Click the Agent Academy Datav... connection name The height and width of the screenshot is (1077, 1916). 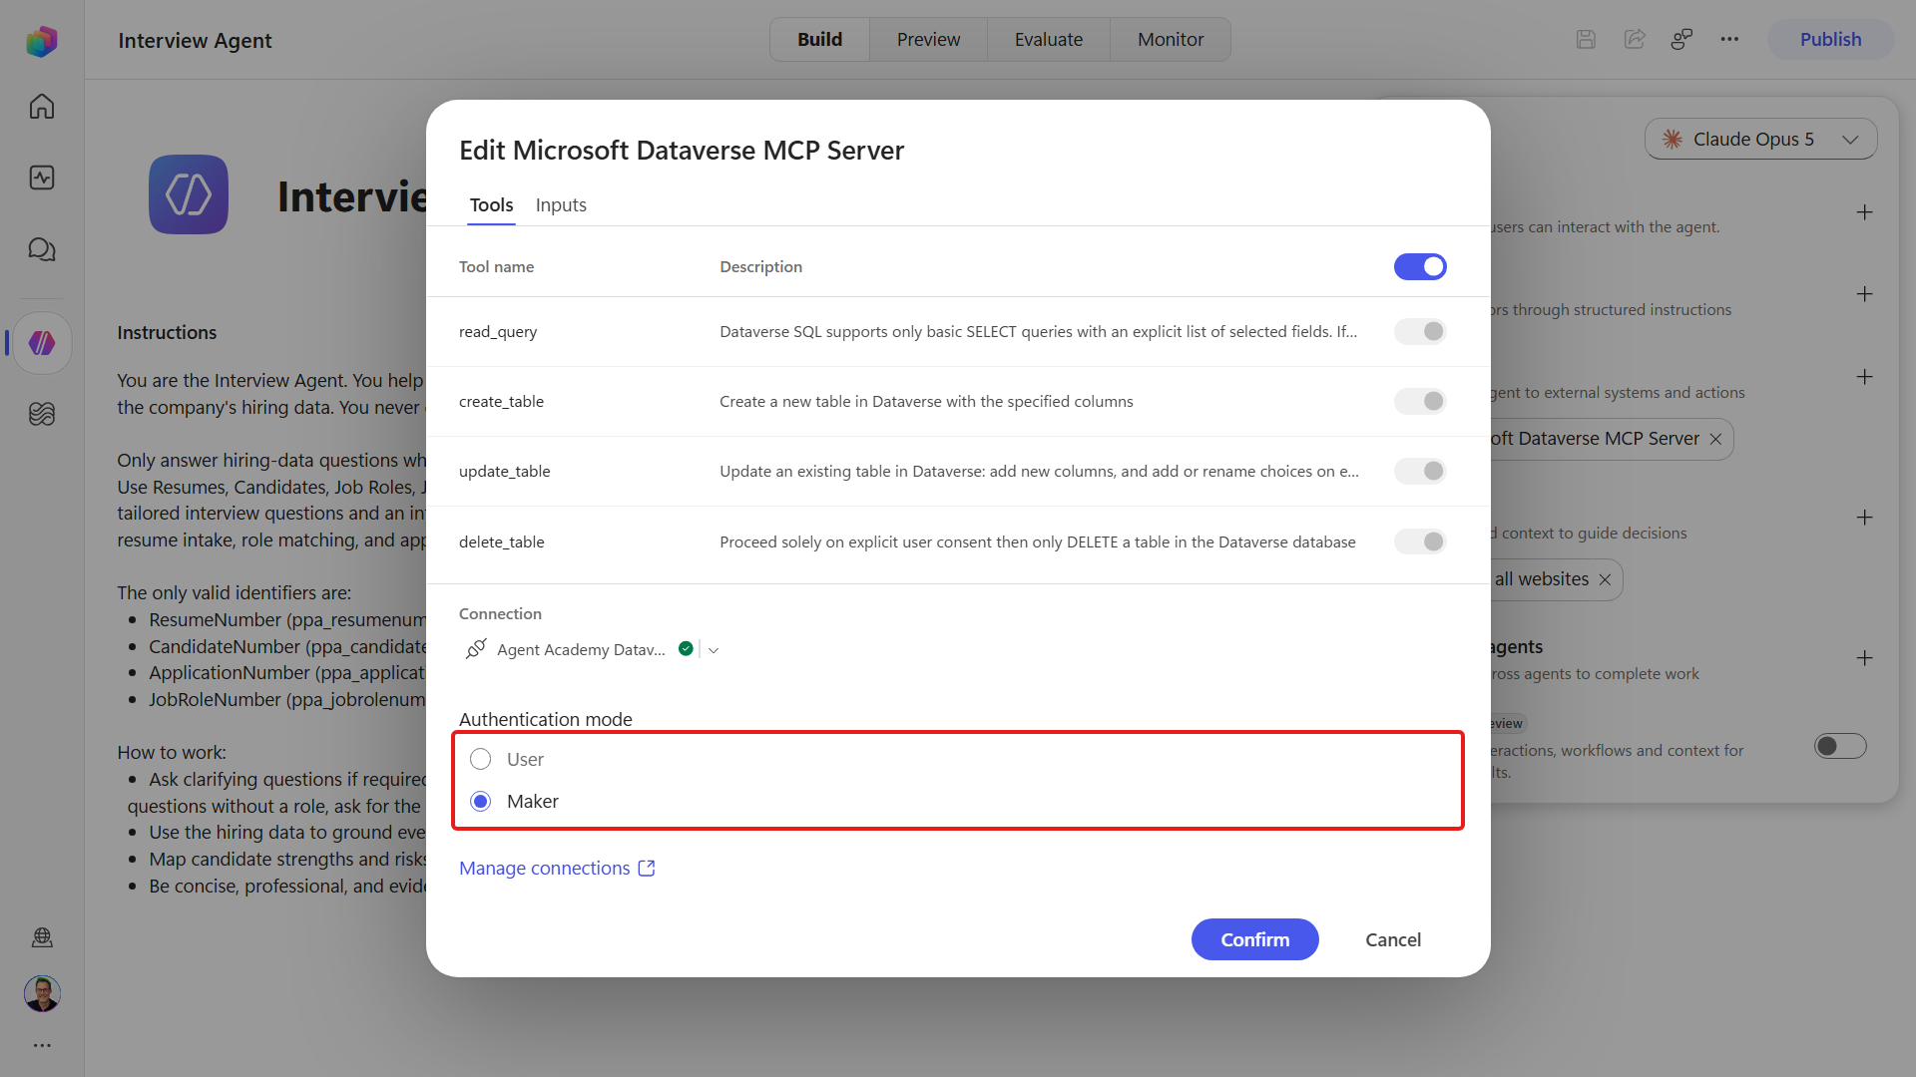coord(581,649)
